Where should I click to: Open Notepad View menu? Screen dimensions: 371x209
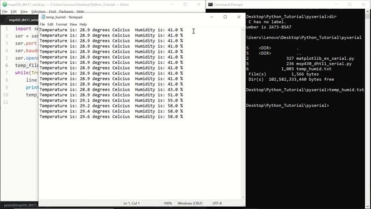click(x=74, y=24)
